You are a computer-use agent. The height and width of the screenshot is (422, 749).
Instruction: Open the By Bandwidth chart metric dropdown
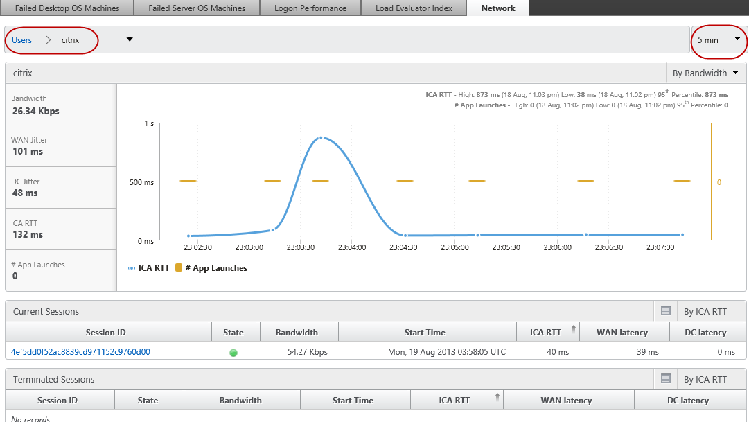(x=705, y=73)
